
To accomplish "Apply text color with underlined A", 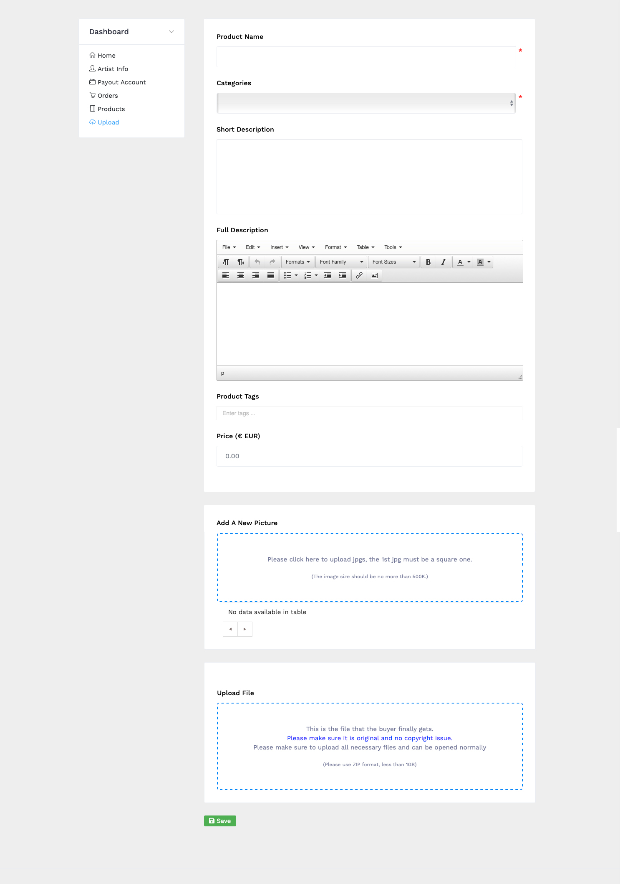I will [x=460, y=262].
